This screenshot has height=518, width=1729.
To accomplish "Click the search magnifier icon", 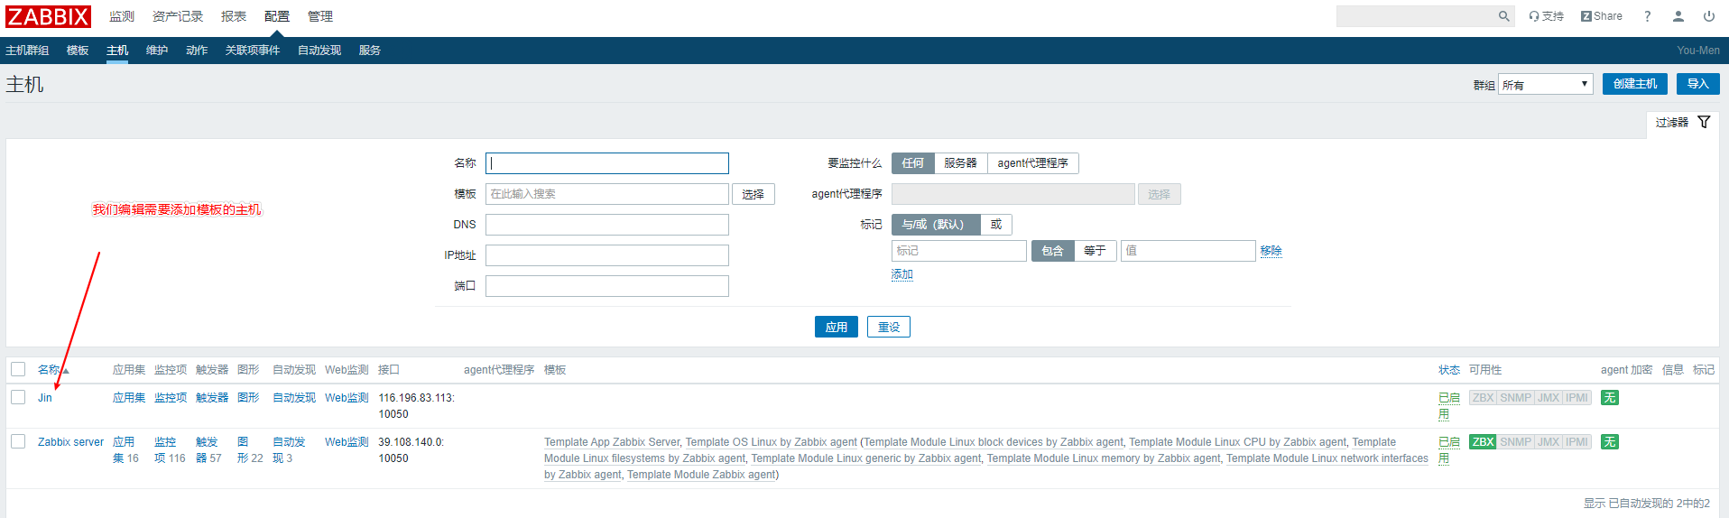I will 1503,16.
